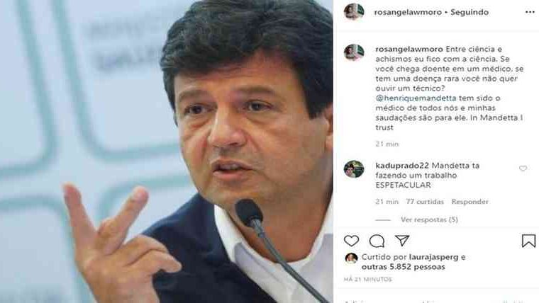Open the three-dot more options menu
Screen dimensions: 539x303
point(530,12)
